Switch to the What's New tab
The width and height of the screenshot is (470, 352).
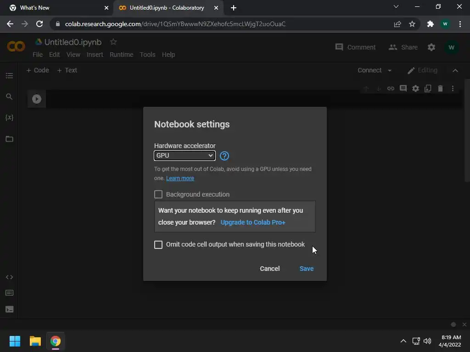point(55,8)
